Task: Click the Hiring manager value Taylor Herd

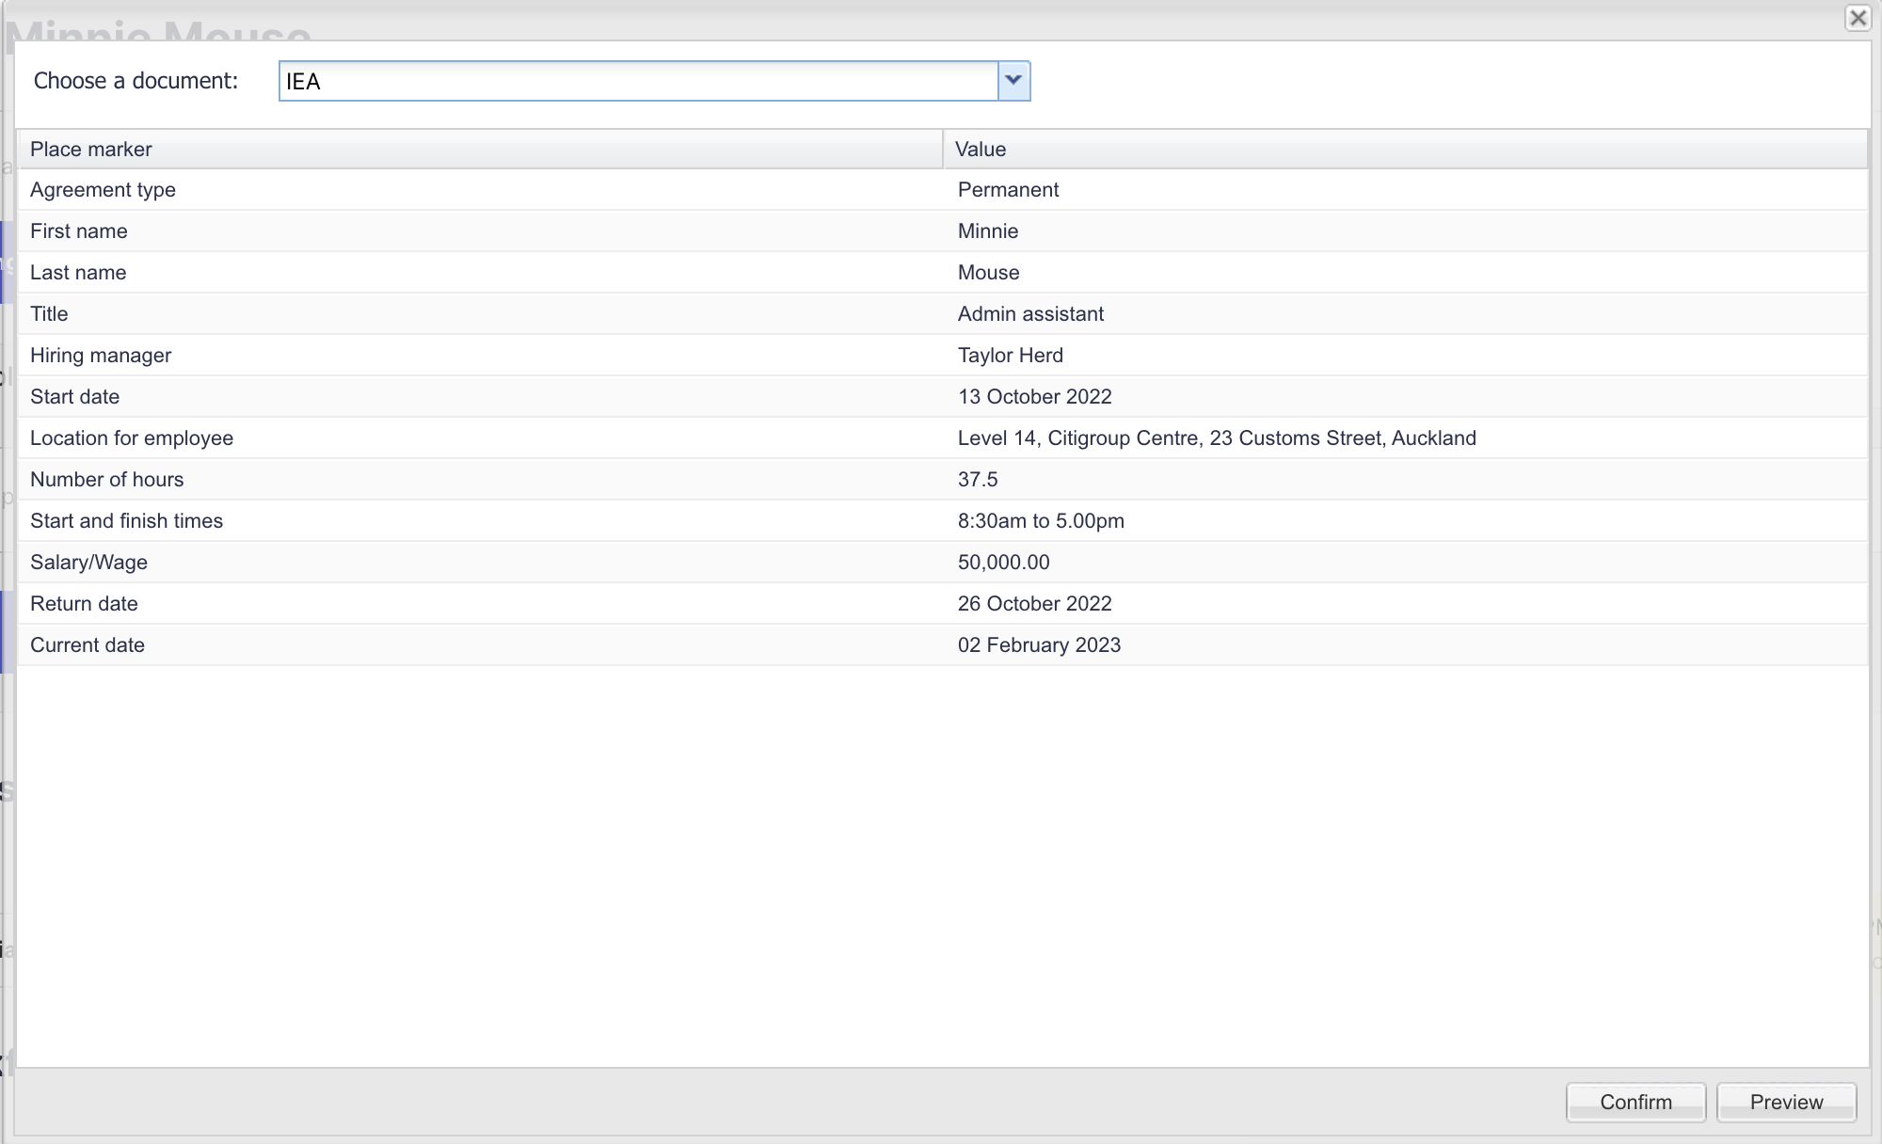Action: coord(1010,356)
